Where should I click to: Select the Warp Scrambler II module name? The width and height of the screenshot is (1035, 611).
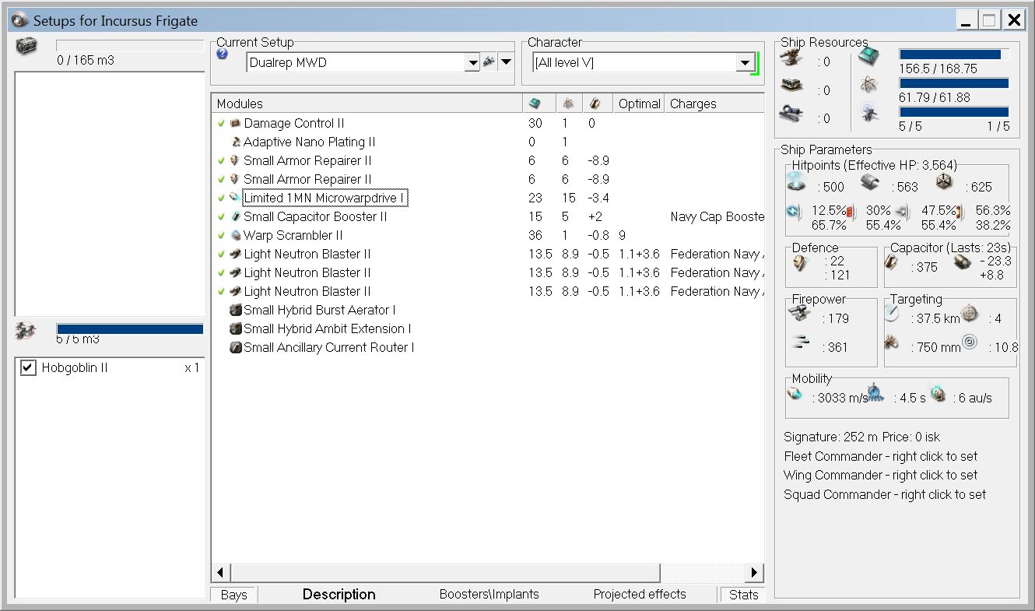coord(293,235)
